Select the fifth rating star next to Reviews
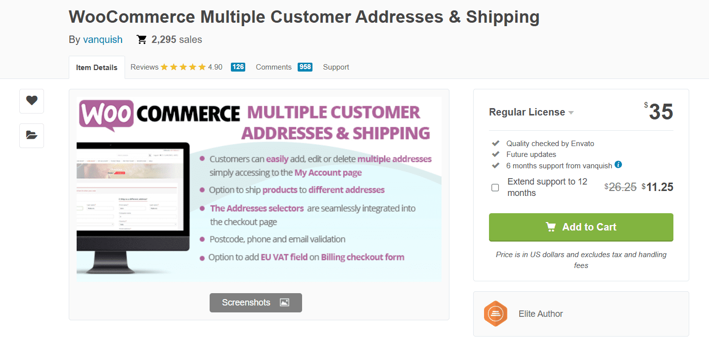The image size is (709, 343). click(201, 66)
